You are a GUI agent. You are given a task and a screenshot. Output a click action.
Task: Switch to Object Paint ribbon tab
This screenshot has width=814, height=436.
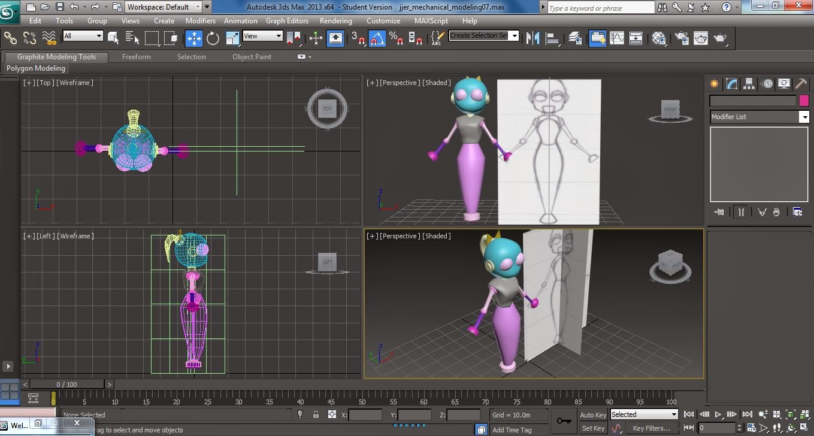[x=252, y=57]
